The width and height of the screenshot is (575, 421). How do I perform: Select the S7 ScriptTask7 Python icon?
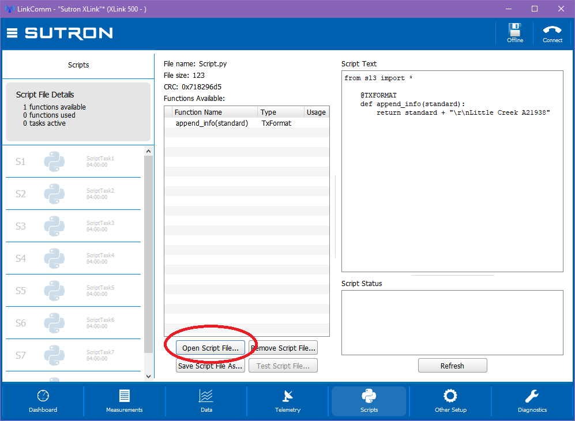click(54, 355)
